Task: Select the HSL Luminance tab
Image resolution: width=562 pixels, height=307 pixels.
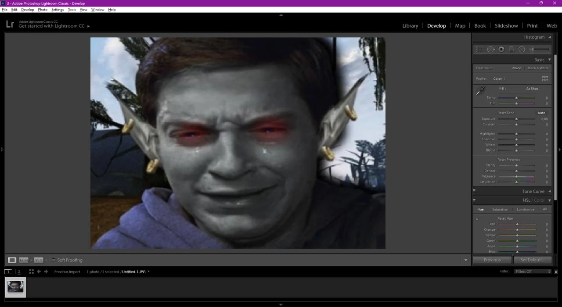Action: pos(525,209)
